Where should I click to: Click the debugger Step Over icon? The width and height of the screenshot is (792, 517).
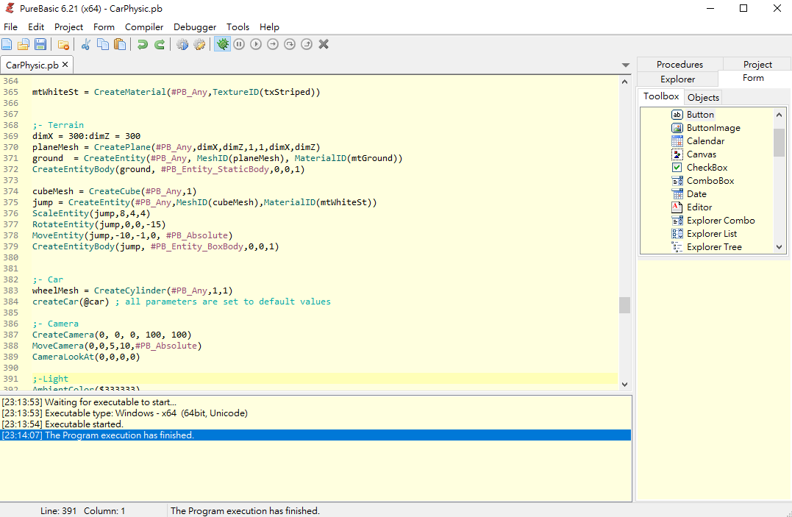tap(290, 44)
